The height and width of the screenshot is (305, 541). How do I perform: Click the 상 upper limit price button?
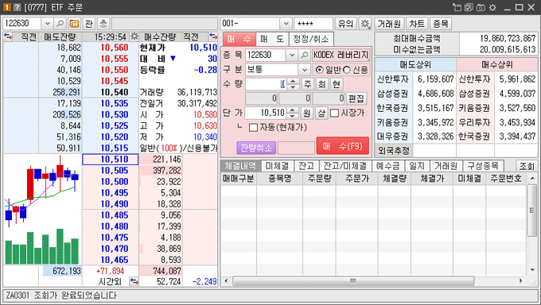[321, 113]
